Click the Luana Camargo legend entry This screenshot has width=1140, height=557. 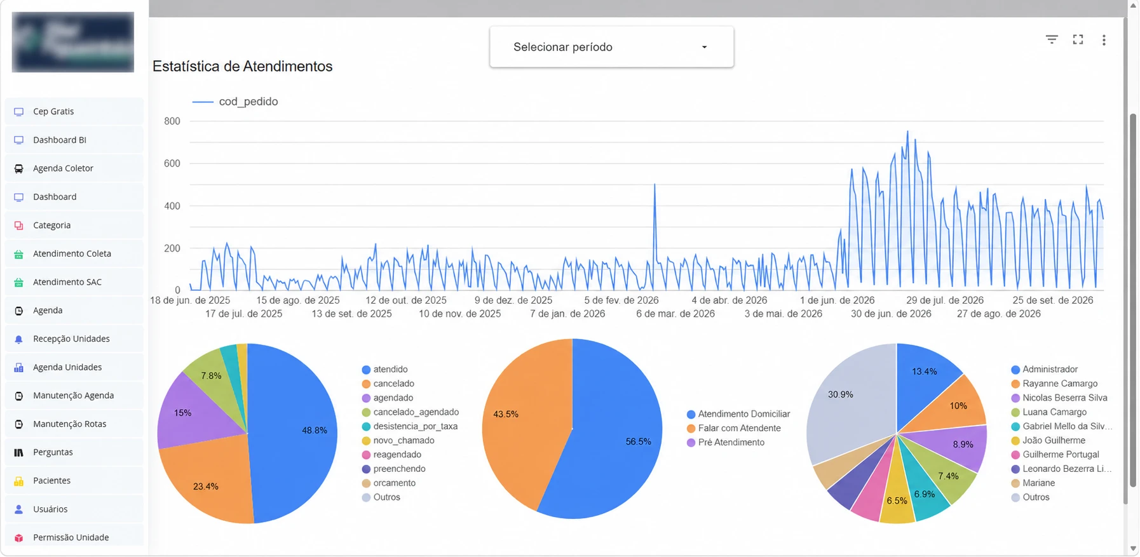point(1049,412)
